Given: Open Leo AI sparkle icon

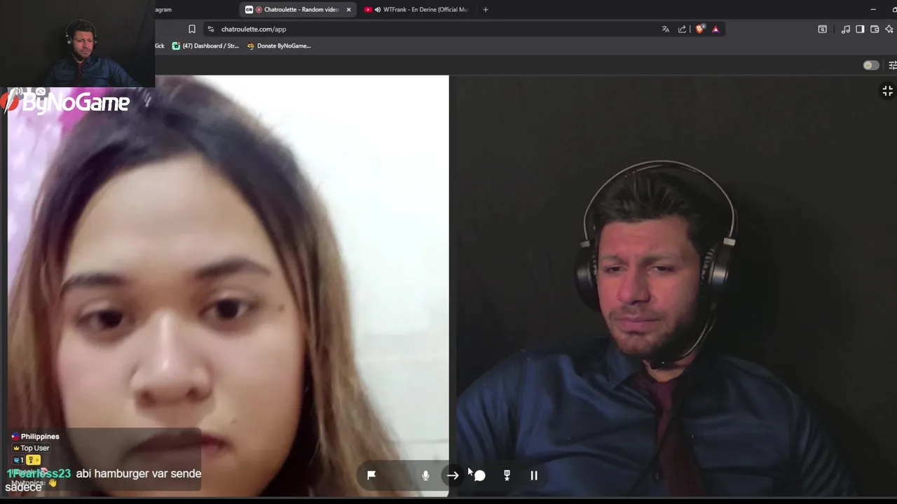Looking at the screenshot, I should point(889,29).
